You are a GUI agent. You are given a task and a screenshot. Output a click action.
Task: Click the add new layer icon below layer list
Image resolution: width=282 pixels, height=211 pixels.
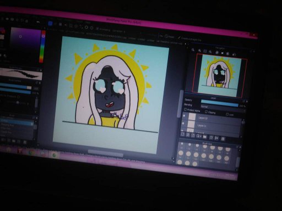(x=182, y=134)
